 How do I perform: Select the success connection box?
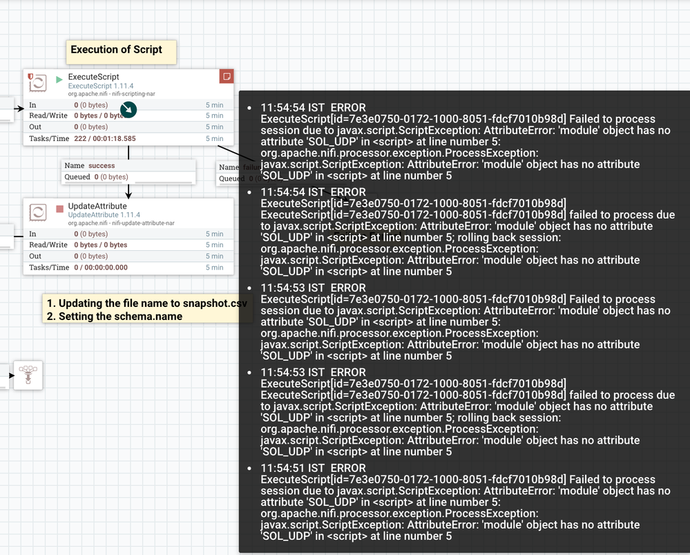point(128,171)
